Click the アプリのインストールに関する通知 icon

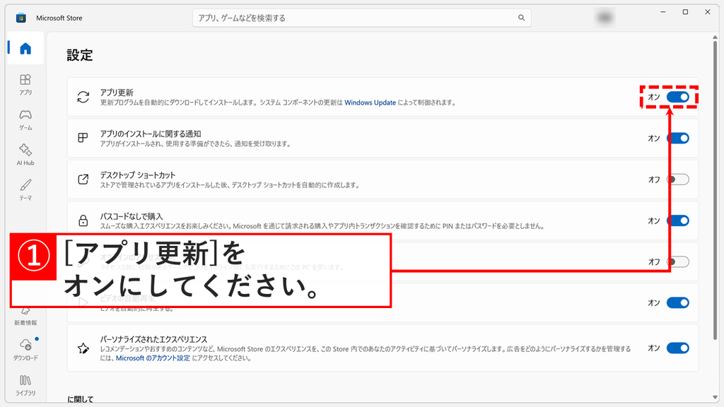click(x=83, y=138)
